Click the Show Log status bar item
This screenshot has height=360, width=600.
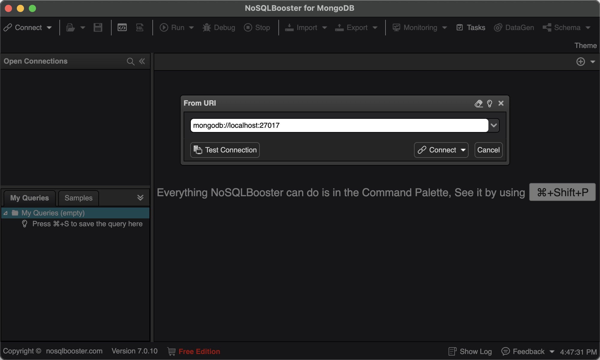pos(469,351)
